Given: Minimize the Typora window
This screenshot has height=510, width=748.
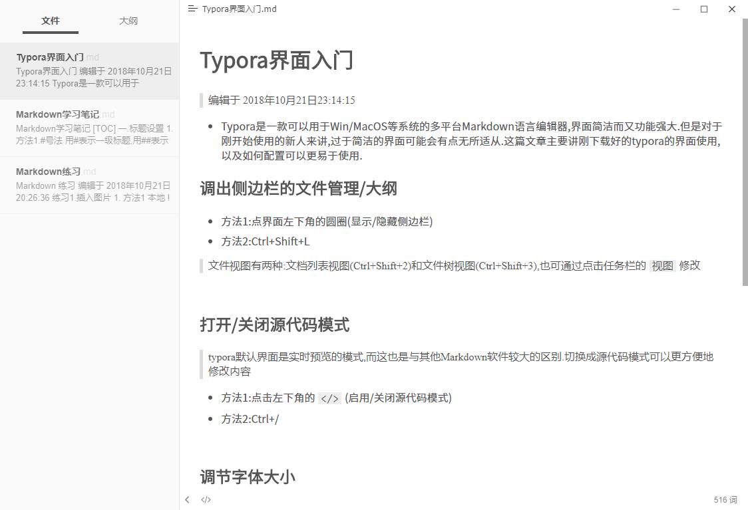Looking at the screenshot, I should point(676,9).
